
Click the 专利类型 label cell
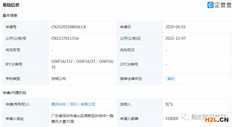click(26, 79)
